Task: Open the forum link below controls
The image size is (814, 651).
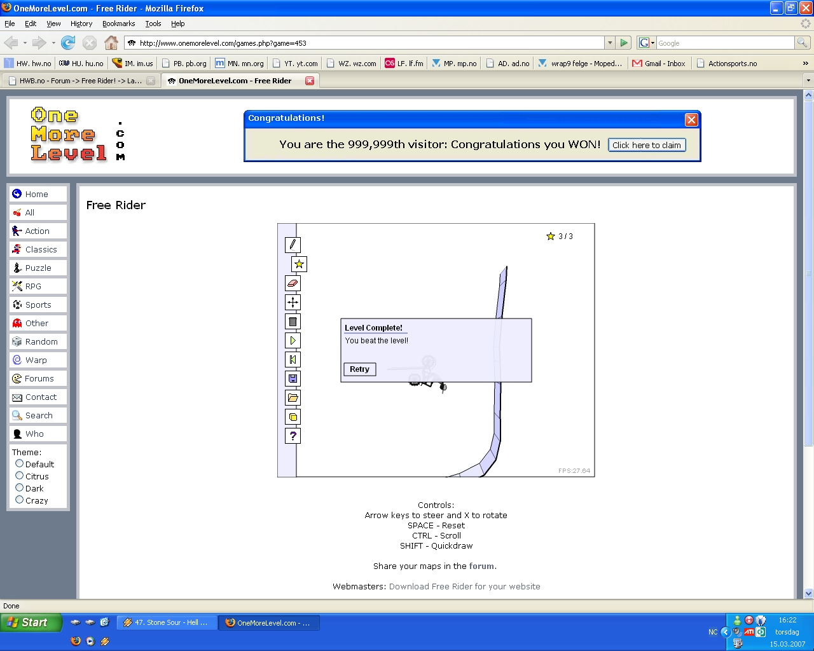Action: (x=481, y=566)
